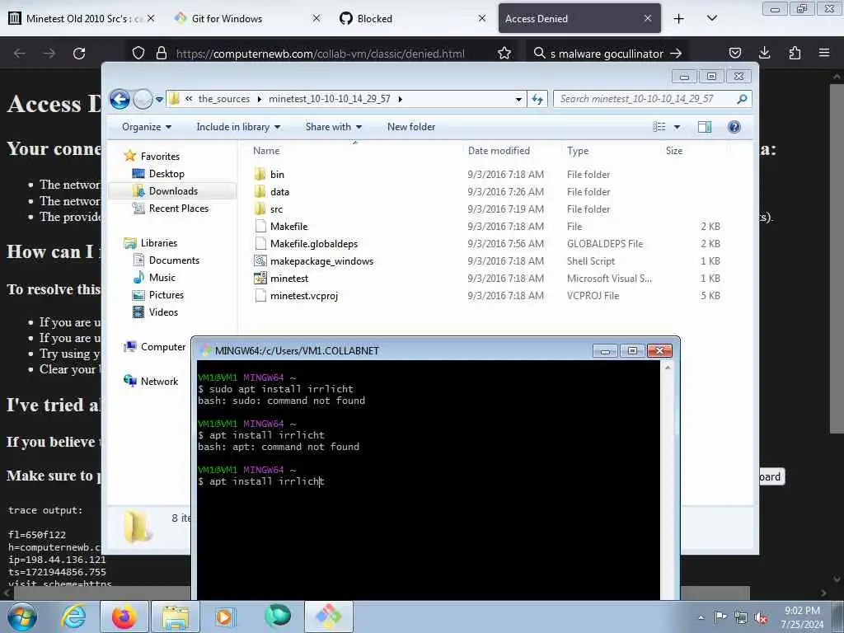Open the Organize menu in Explorer
The image size is (844, 633).
pyautogui.click(x=147, y=127)
